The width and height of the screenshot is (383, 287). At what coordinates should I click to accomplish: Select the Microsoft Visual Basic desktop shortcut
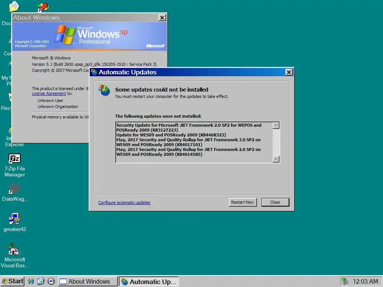[15, 256]
